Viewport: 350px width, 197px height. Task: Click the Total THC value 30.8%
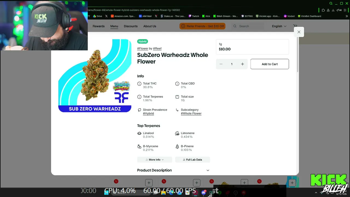[x=148, y=87]
